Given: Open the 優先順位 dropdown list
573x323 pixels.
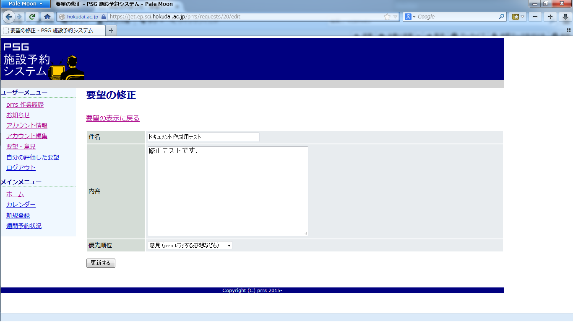Looking at the screenshot, I should (x=190, y=245).
